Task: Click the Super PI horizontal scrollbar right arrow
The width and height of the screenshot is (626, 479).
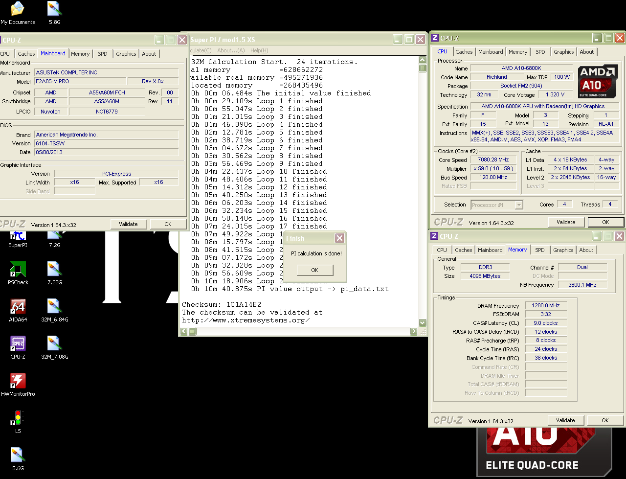Action: tap(414, 331)
